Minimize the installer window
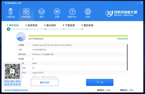The height and width of the screenshot is (94, 145). (x=137, y=3)
